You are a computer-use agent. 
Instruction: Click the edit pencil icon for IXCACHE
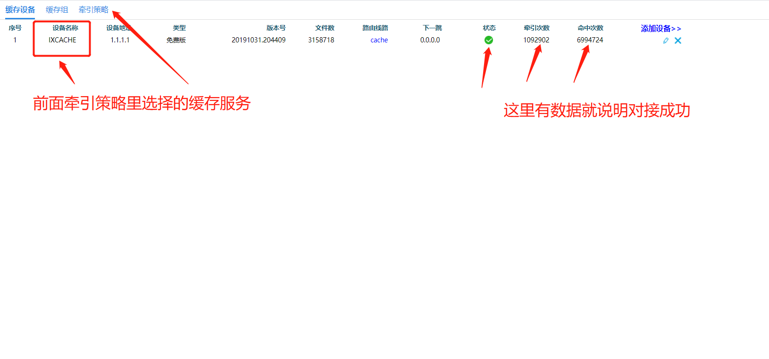click(x=666, y=41)
